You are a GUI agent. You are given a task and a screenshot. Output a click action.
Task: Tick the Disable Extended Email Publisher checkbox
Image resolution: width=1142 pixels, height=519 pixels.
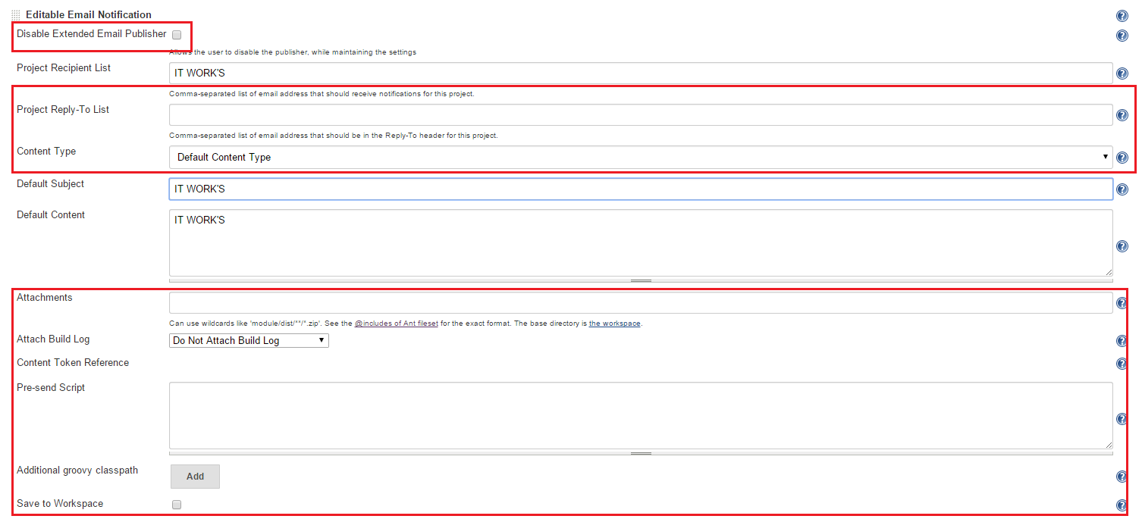coord(177,35)
